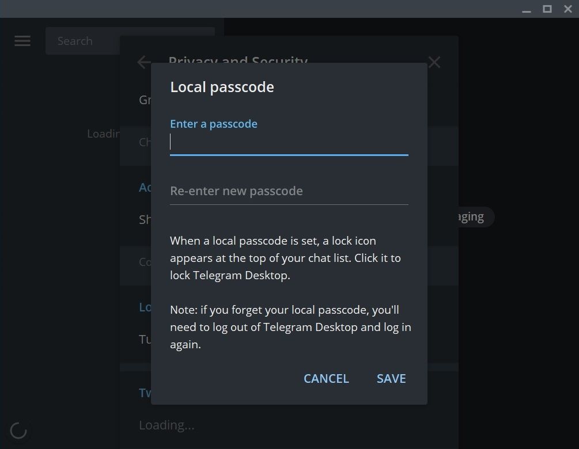Navigate back using the arrow icon

click(143, 62)
